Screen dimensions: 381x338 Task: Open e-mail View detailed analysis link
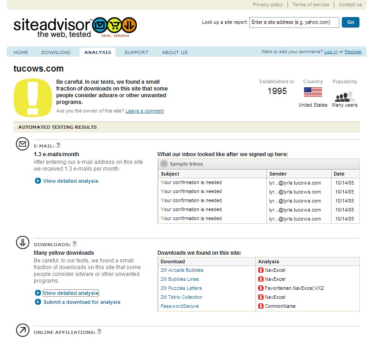pos(71,181)
